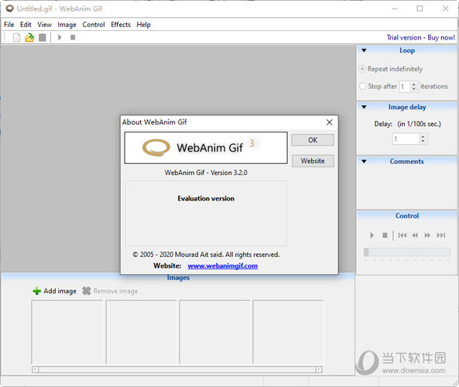
Task: Click the Comments text area
Action: tap(407, 187)
